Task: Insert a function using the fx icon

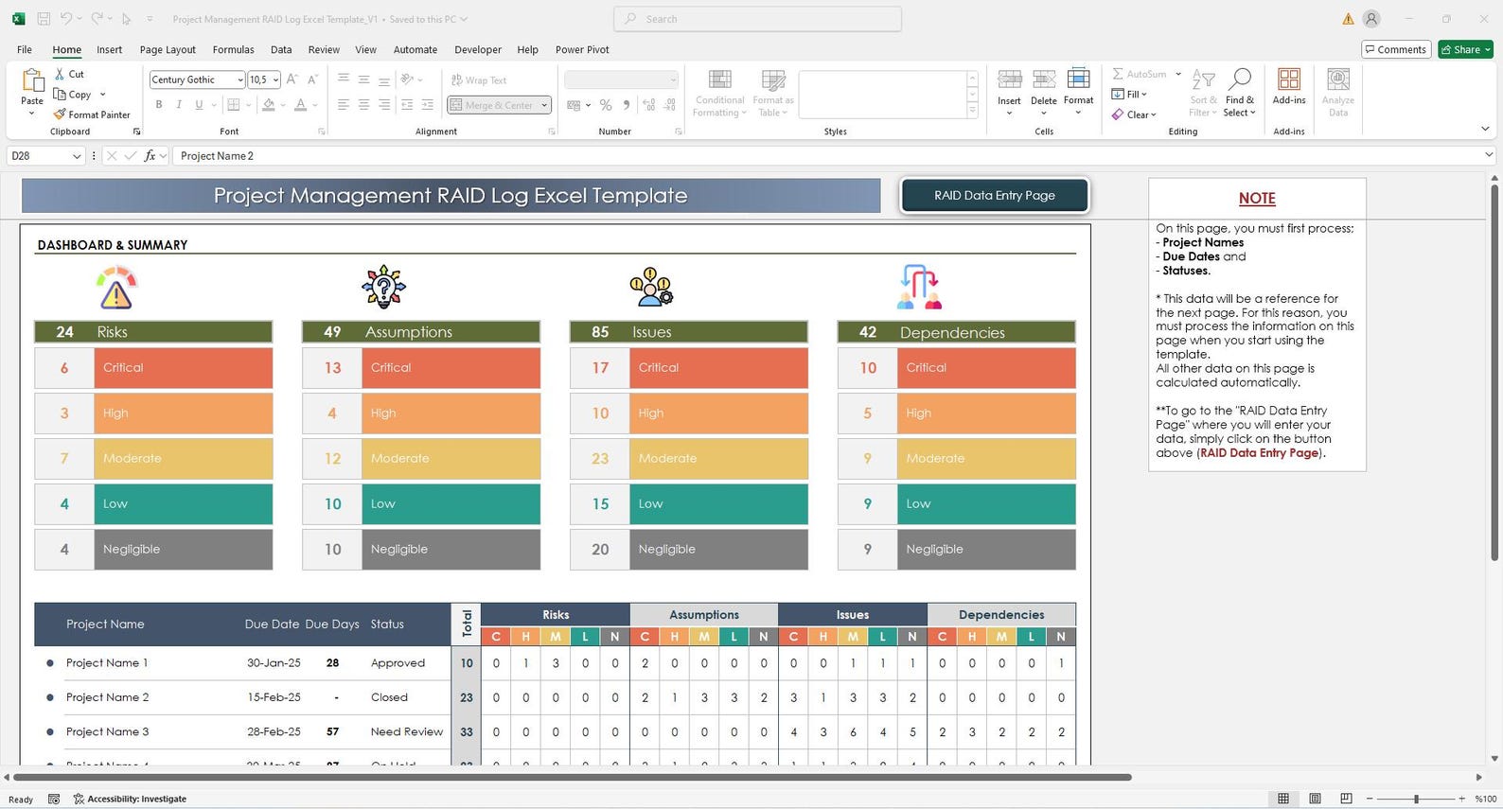Action: (x=150, y=156)
